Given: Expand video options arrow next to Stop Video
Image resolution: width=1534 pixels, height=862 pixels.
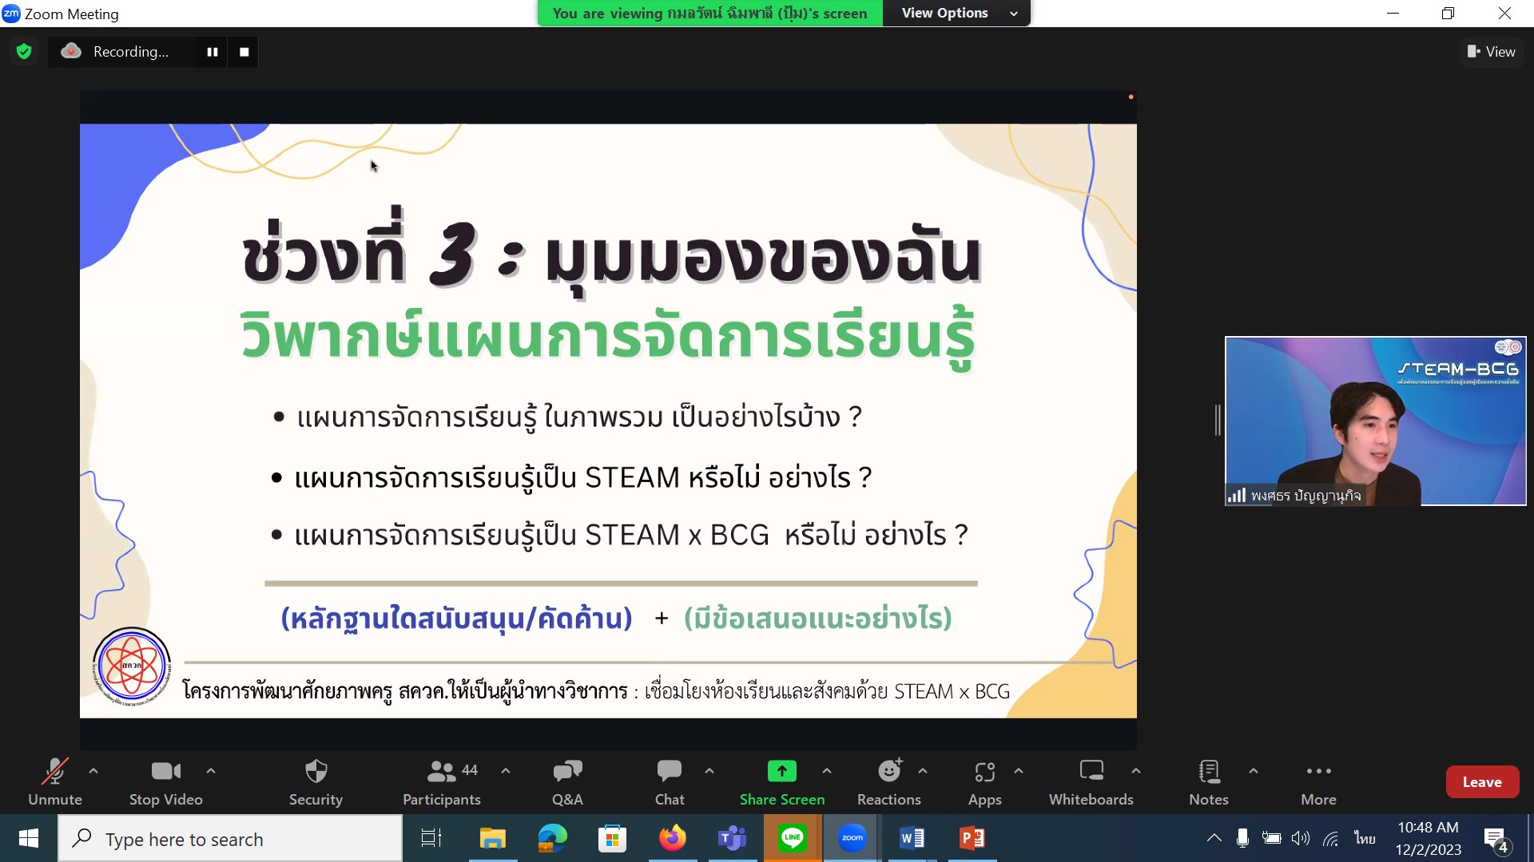Looking at the screenshot, I should coord(211,771).
